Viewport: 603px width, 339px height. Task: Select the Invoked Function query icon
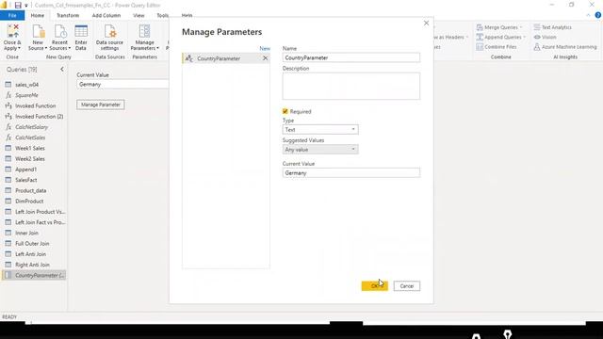point(8,105)
